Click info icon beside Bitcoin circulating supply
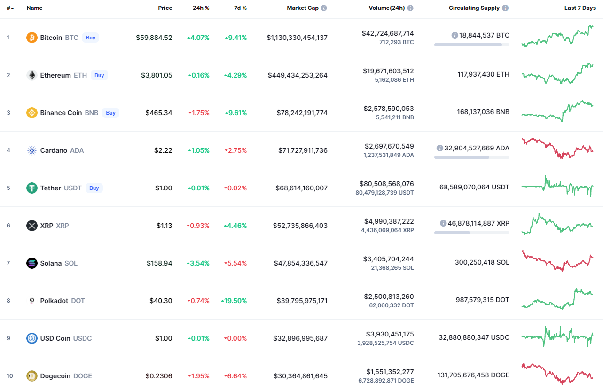The height and width of the screenshot is (391, 603). pyautogui.click(x=454, y=35)
